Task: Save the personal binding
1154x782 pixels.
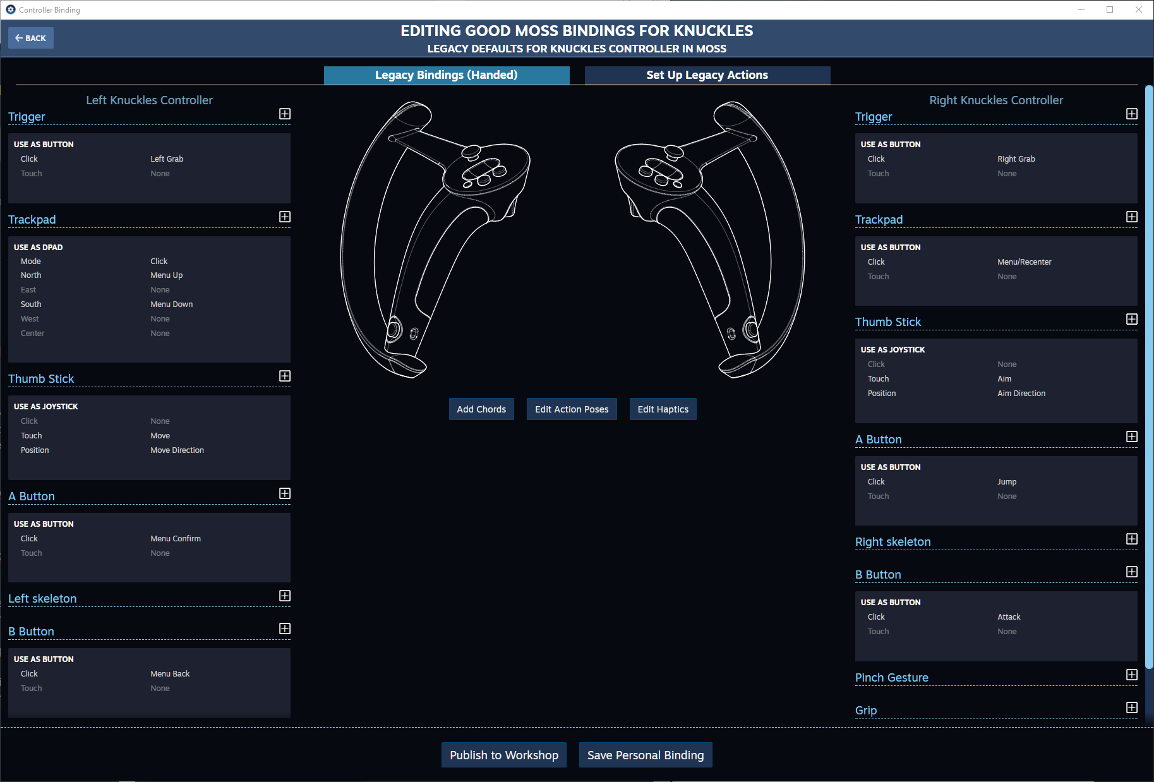Action: click(x=646, y=755)
